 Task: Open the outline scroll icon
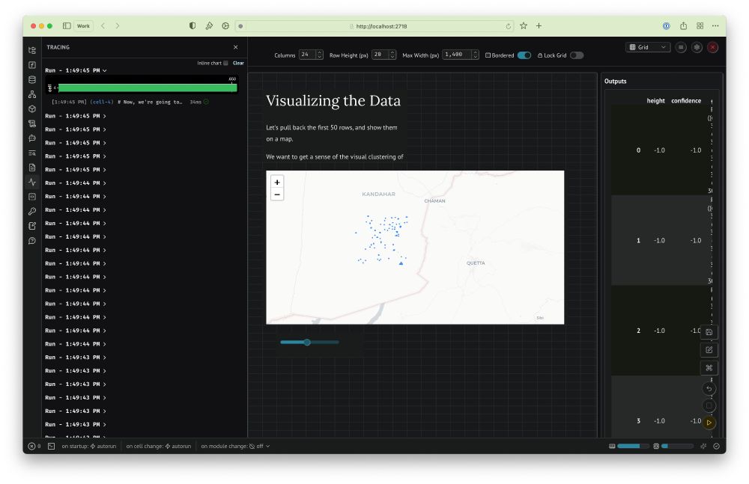pyautogui.click(x=32, y=123)
